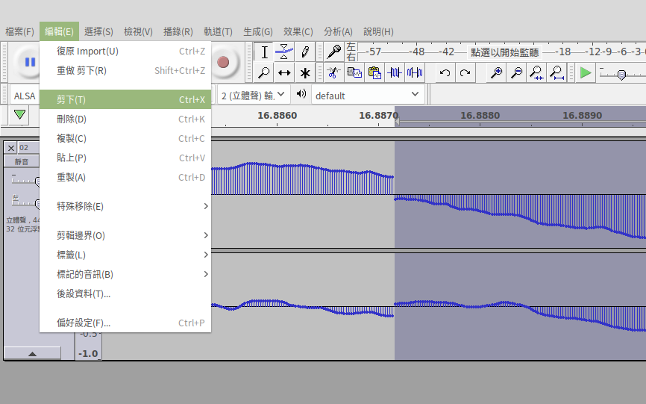
Task: Open the 2 (立體聲) channels dropdown
Action: coord(254,96)
